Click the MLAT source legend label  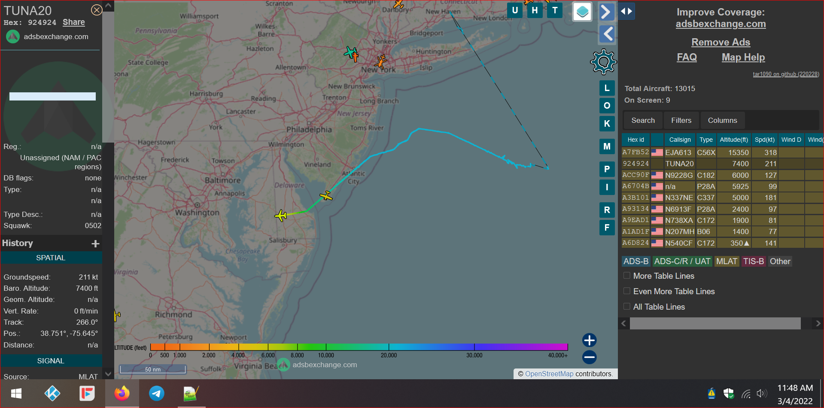coord(727,261)
